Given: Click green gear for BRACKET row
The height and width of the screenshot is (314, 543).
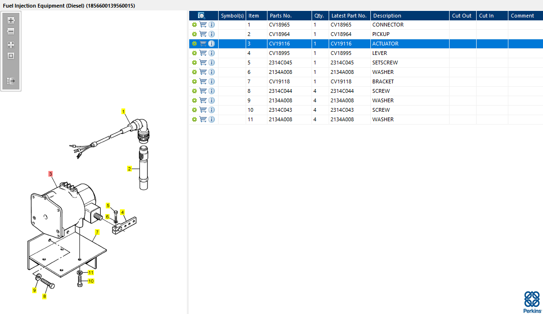Looking at the screenshot, I should tap(194, 81).
